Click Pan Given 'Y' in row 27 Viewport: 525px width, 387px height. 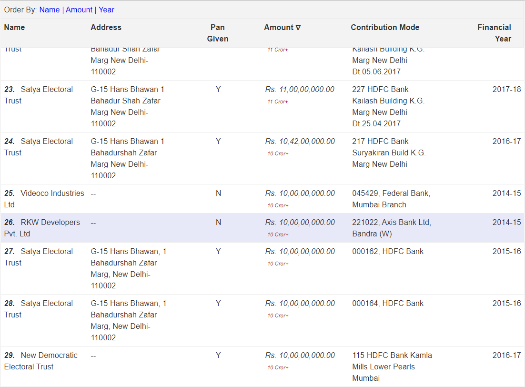218,252
